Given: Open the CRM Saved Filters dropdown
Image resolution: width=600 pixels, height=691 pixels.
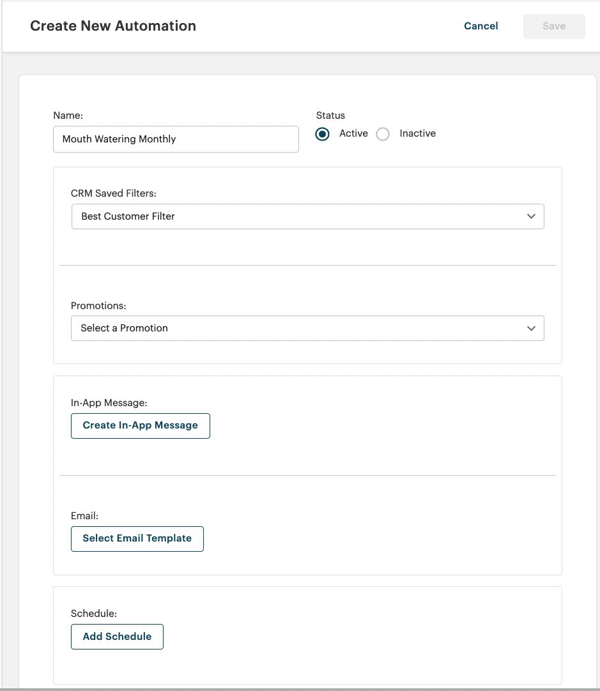Looking at the screenshot, I should [307, 216].
